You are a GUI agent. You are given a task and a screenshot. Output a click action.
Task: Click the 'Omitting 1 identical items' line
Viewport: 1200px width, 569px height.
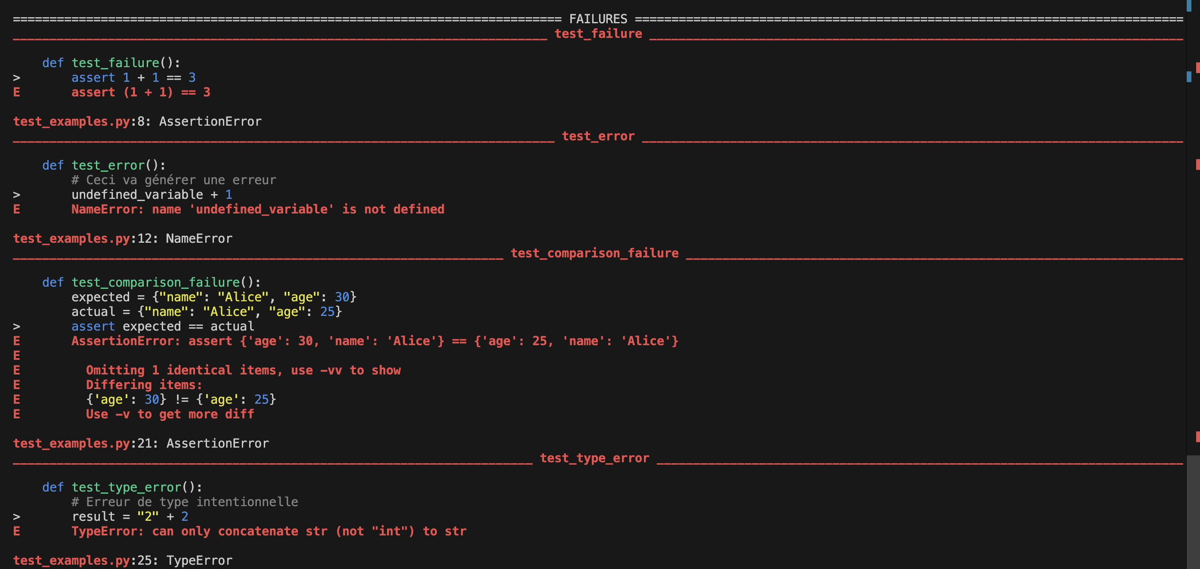click(243, 371)
